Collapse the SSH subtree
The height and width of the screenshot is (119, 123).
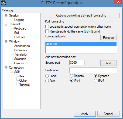coord(11,72)
